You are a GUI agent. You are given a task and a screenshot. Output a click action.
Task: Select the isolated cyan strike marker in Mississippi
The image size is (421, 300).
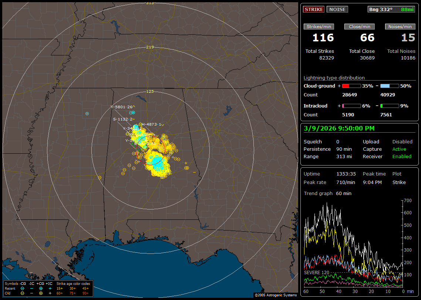[x=87, y=113]
